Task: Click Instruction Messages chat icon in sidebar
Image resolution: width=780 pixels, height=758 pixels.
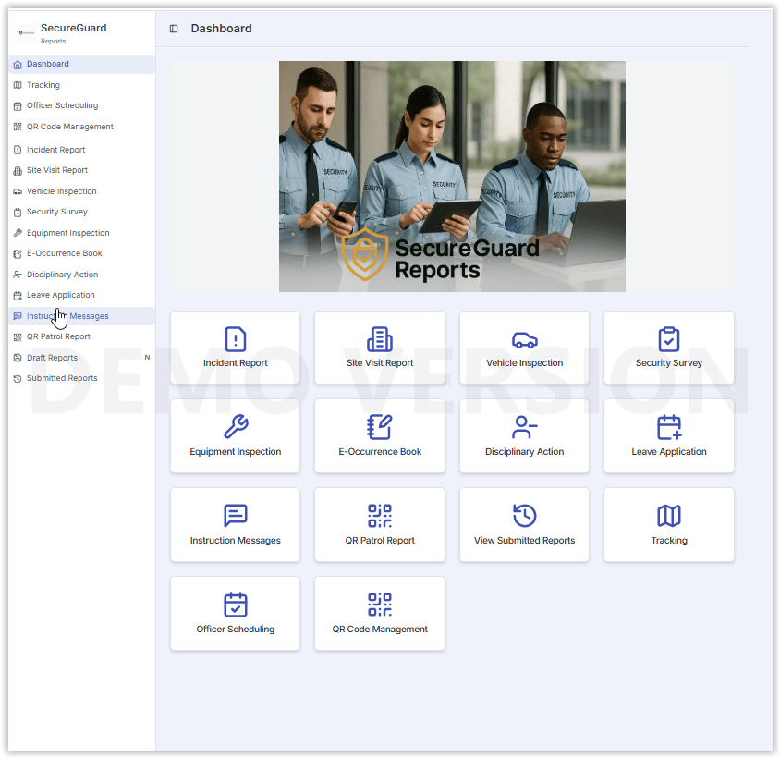Action: click(x=18, y=316)
